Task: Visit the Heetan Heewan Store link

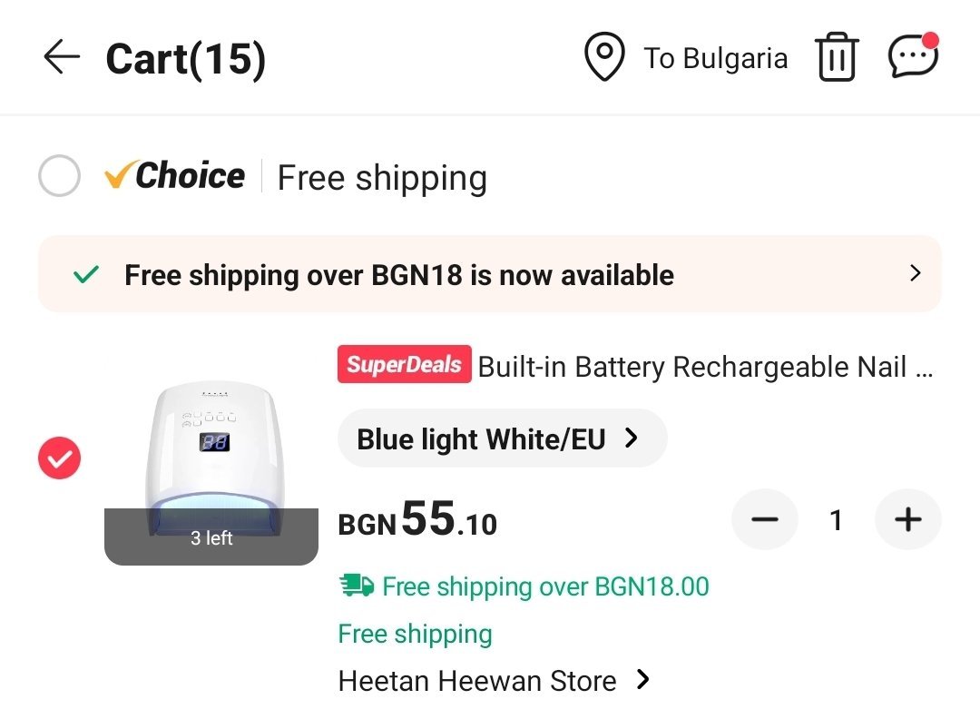Action: click(476, 680)
